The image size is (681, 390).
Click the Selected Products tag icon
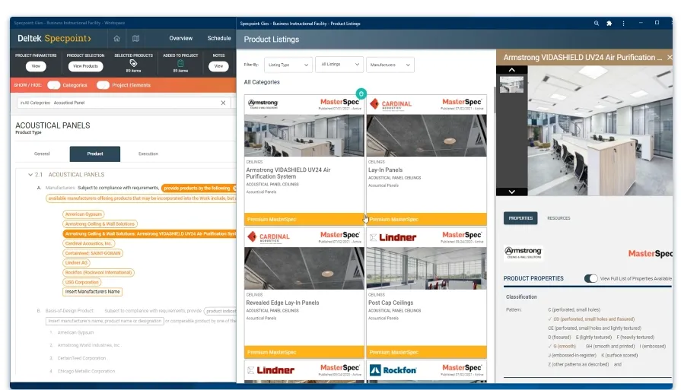coord(133,63)
